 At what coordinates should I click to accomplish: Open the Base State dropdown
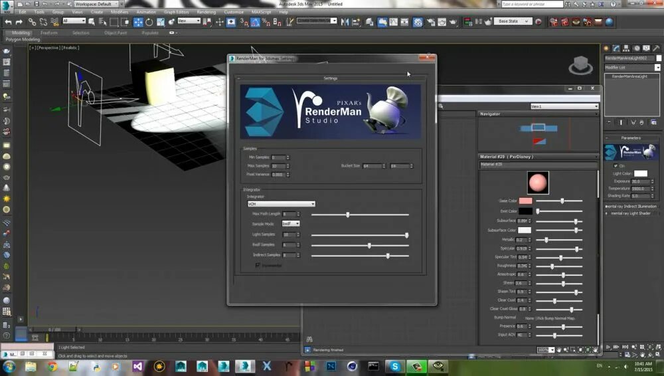click(513, 21)
